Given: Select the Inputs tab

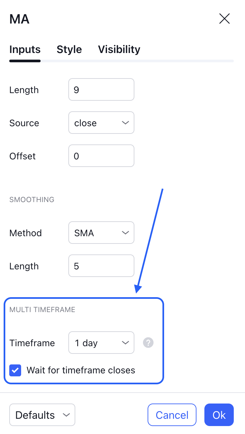Looking at the screenshot, I should (25, 49).
